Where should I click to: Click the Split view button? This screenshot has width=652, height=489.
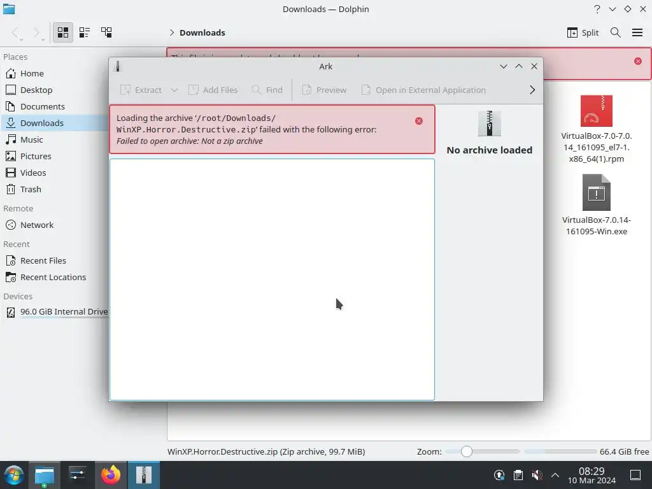click(x=583, y=32)
